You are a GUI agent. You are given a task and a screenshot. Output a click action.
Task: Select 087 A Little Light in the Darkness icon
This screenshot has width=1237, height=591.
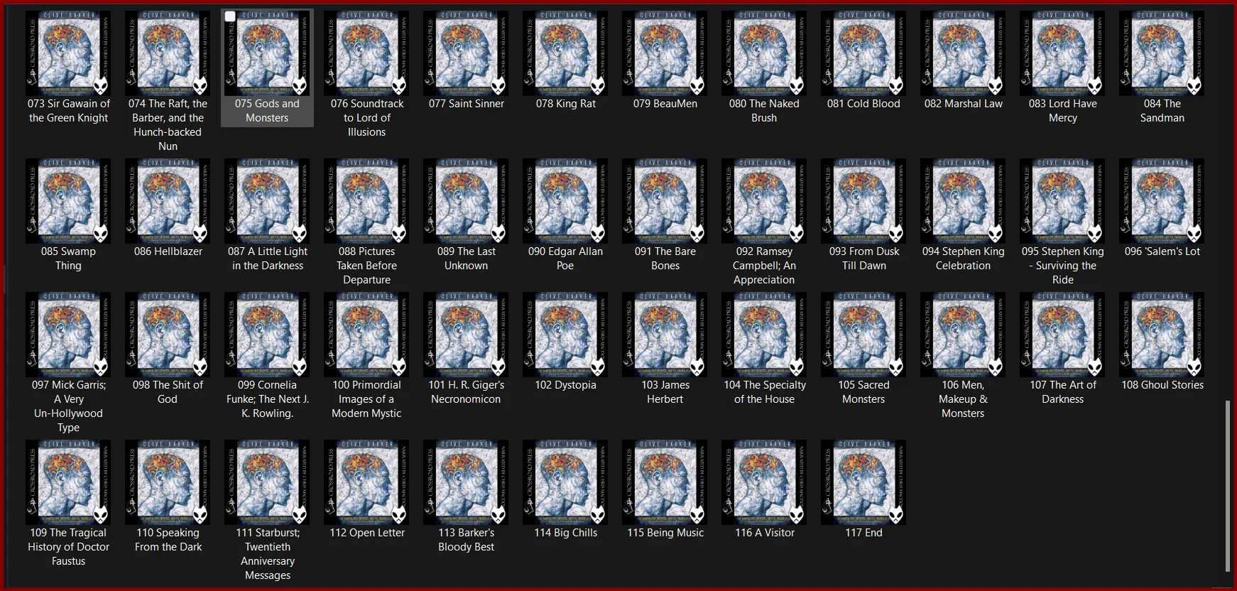[267, 201]
